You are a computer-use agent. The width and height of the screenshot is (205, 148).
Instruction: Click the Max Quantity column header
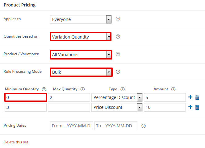(65, 89)
